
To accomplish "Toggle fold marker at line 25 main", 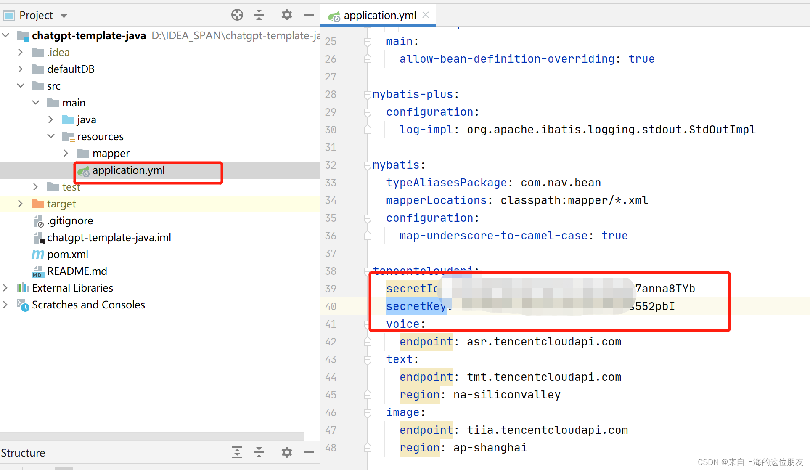I will click(x=368, y=41).
